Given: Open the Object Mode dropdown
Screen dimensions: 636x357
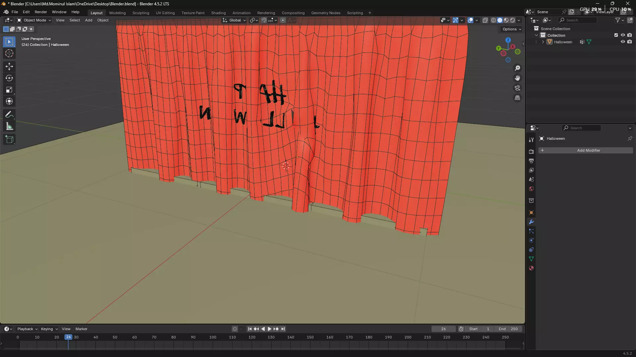Looking at the screenshot, I should pos(34,20).
